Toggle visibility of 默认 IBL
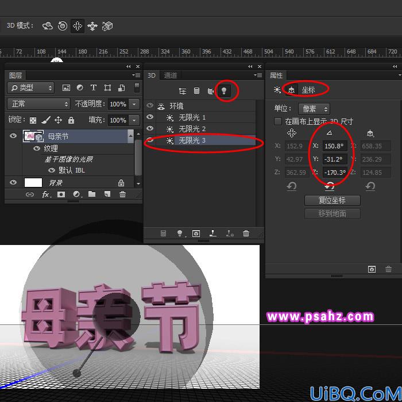The width and height of the screenshot is (402, 402). 52,170
